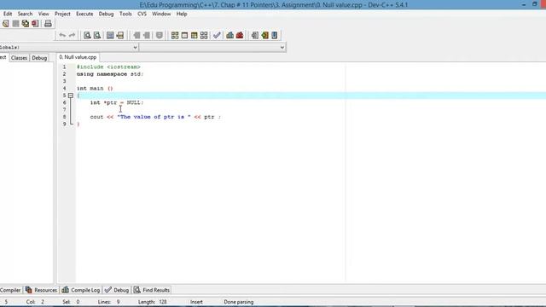Open the Compile Log bottom tab
Screen dimensions: 546x307
81,290
